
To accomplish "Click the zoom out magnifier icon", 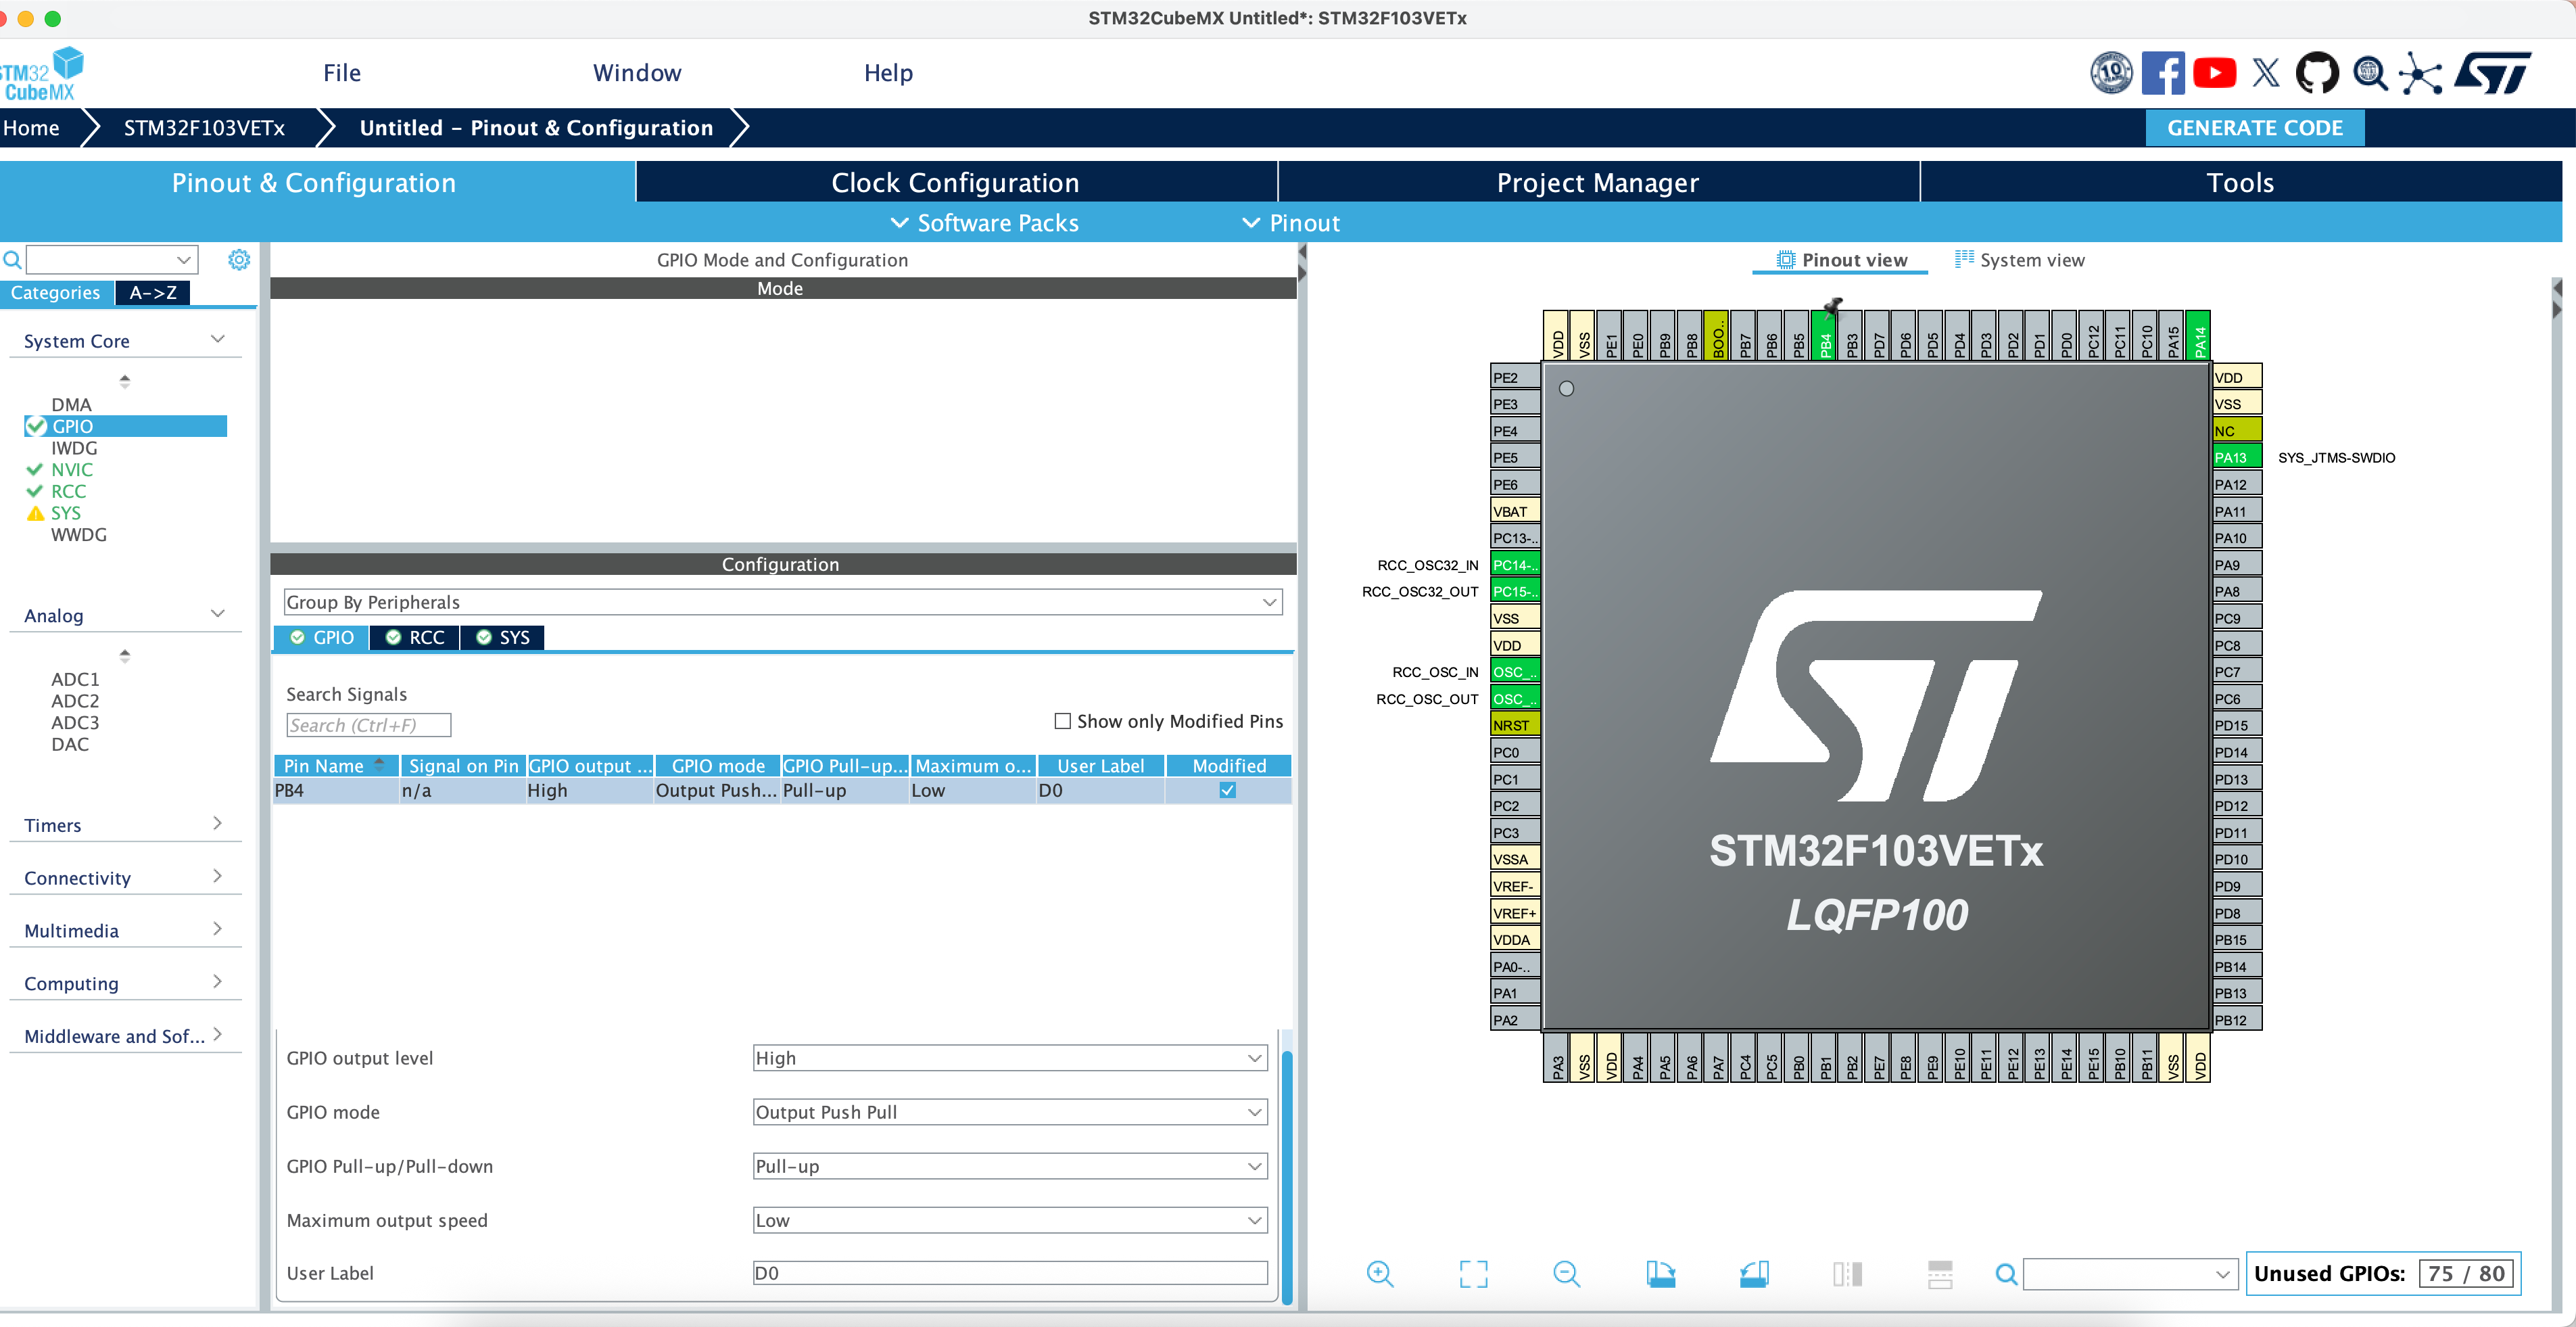I will click(1566, 1273).
